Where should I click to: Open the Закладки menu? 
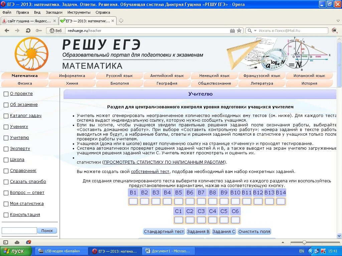point(54,12)
